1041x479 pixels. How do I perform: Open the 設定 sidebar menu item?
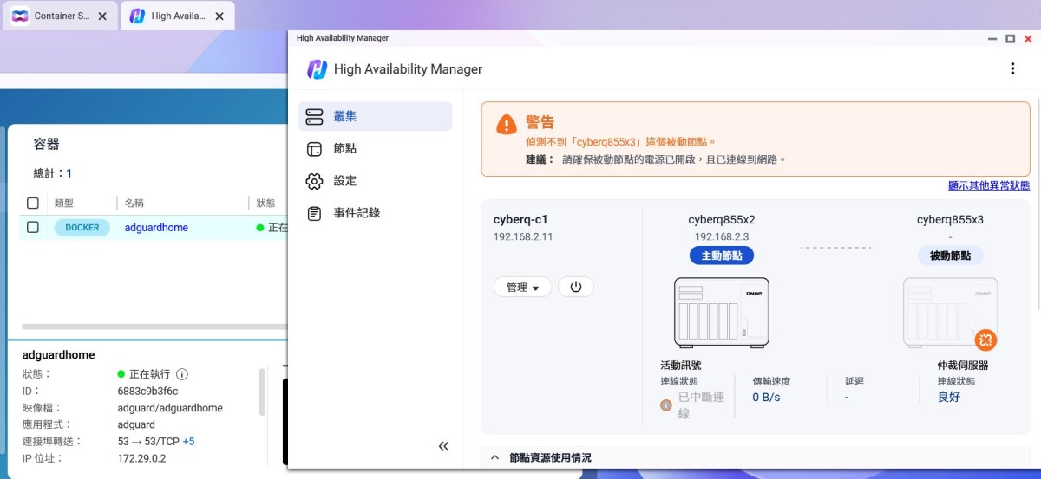tap(344, 181)
